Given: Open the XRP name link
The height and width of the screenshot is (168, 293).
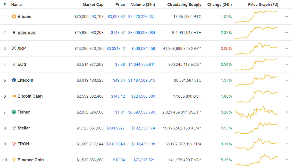Looking at the screenshot, I should pyautogui.click(x=22, y=49).
